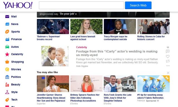Image resolution: width=178 pixels, height=107 pixels.
Task: Open Britney Spears photo thumbnail
Action: coord(86,84)
